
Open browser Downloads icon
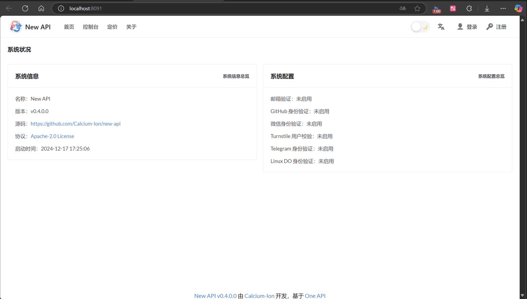pos(487,8)
